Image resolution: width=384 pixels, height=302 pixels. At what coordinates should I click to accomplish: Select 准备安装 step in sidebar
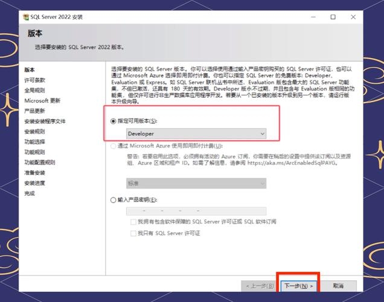35,173
